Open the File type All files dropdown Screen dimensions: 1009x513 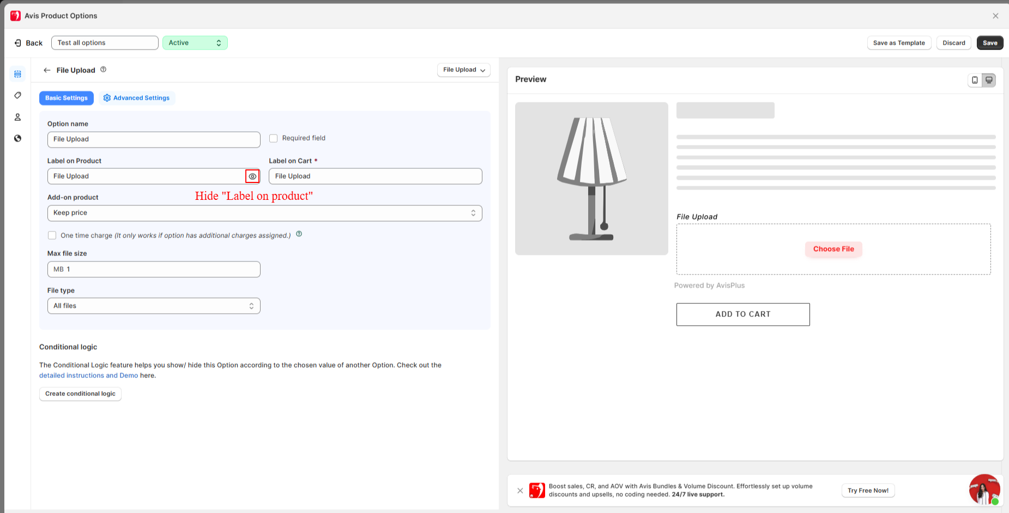click(x=153, y=306)
